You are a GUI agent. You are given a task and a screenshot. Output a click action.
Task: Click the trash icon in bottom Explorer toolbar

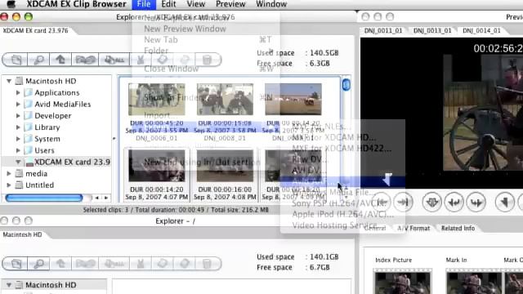pyautogui.click(x=207, y=264)
